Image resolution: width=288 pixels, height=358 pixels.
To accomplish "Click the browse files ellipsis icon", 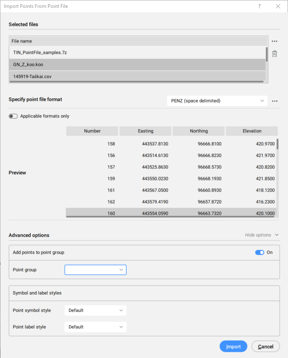I will point(274,41).
